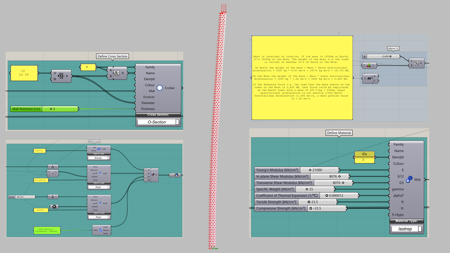The image size is (450, 253).
Task: Click the Define Material group label
Action: point(339,133)
